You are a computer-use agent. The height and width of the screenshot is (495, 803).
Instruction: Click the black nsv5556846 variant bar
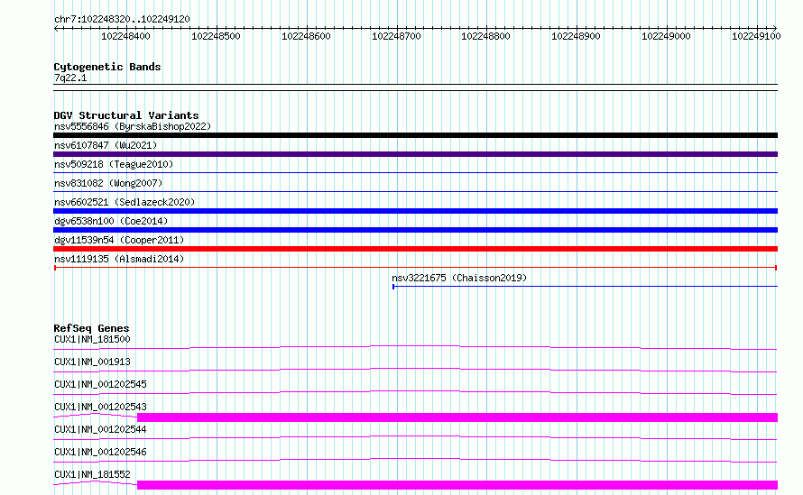click(x=415, y=135)
